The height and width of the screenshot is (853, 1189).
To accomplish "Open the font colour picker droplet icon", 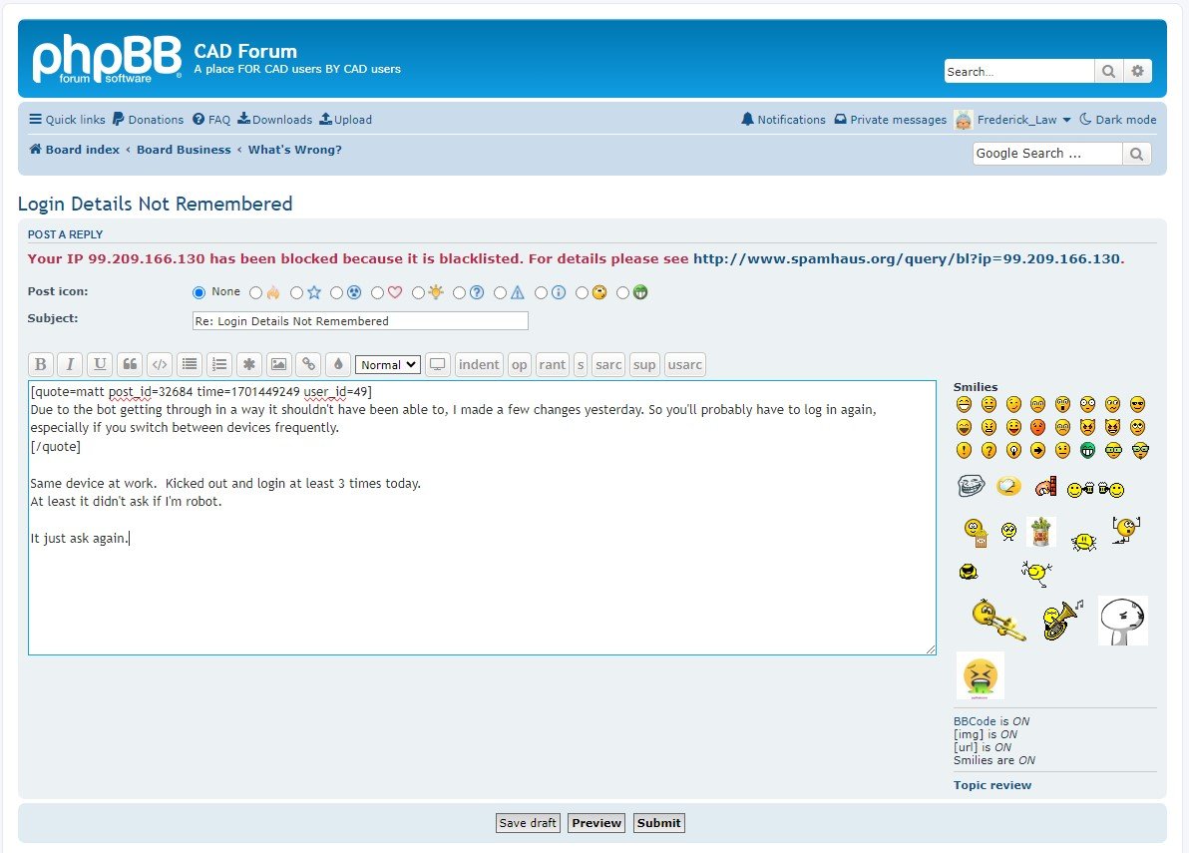I will click(x=338, y=364).
